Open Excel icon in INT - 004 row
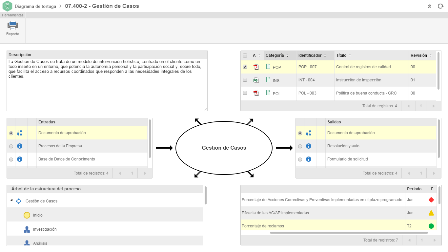The image size is (448, 252). [256, 80]
